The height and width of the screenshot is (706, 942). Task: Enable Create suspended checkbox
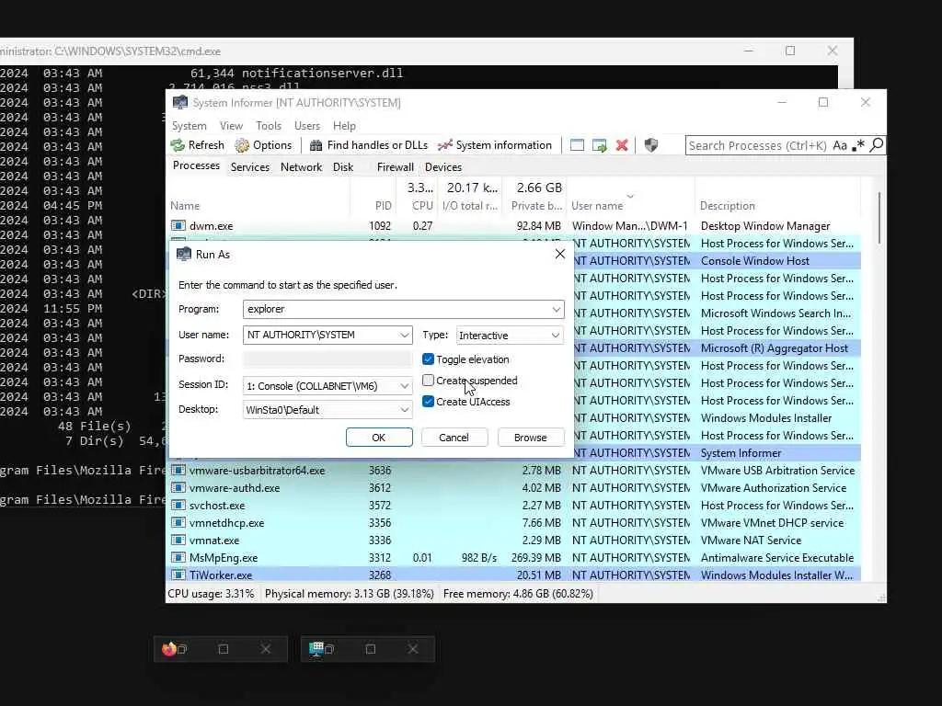pyautogui.click(x=428, y=380)
